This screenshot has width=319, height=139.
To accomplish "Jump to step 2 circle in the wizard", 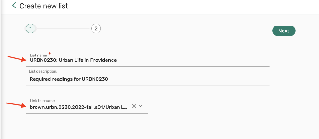I will tap(96, 29).
